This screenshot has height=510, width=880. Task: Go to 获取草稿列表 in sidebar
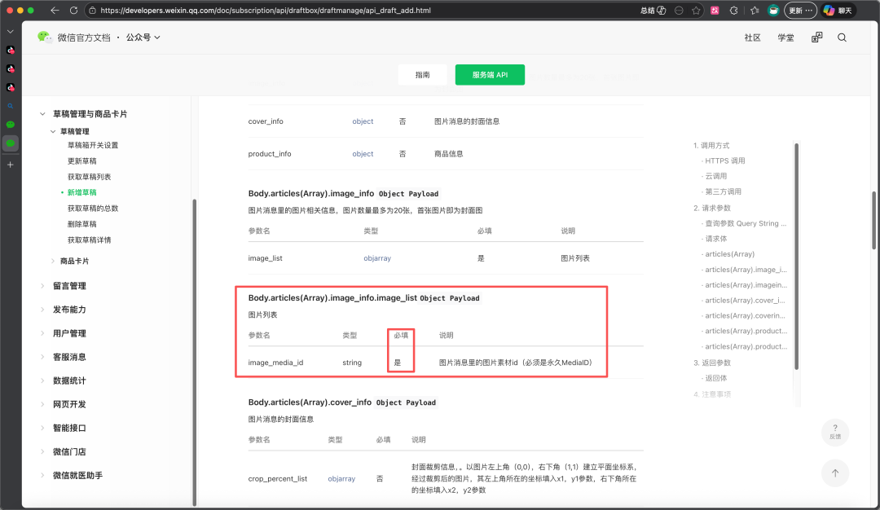pos(90,177)
